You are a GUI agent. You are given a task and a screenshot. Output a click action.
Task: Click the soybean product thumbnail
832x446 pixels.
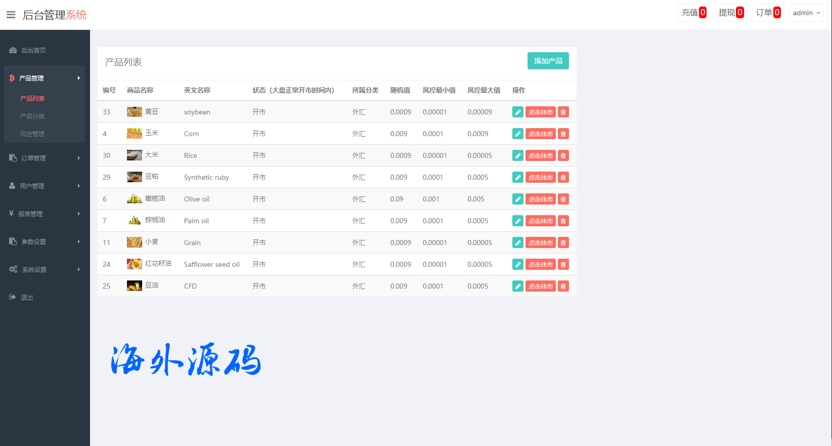coord(134,112)
